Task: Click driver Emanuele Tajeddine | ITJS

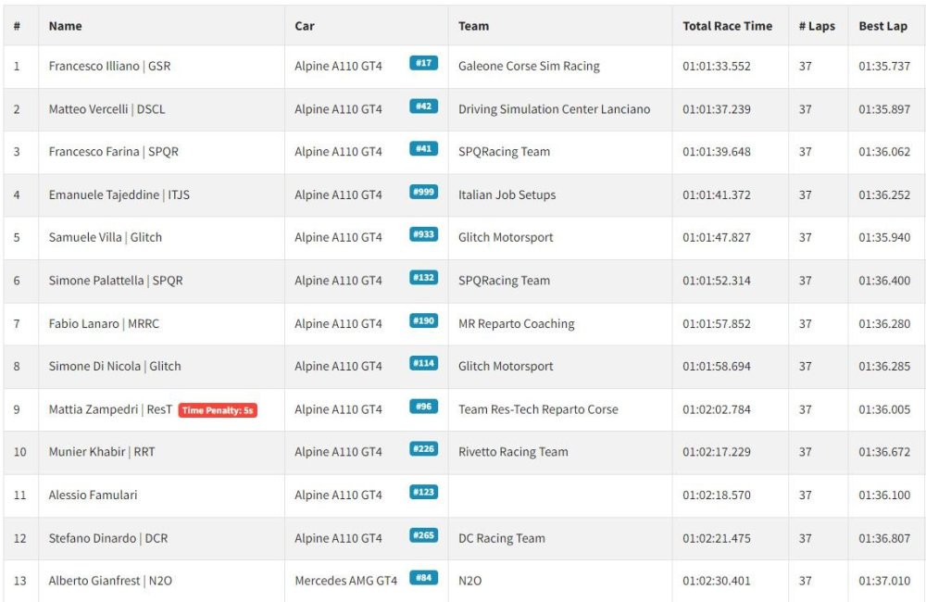Action: click(x=119, y=195)
